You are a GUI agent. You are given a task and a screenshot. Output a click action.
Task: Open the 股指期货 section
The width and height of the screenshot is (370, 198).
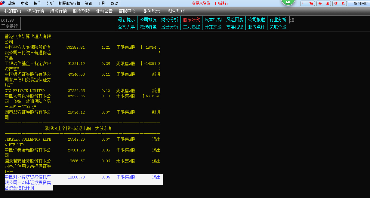click(x=81, y=11)
